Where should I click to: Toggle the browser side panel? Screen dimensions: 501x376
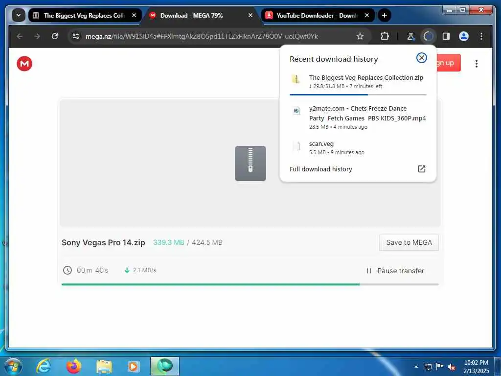(446, 36)
